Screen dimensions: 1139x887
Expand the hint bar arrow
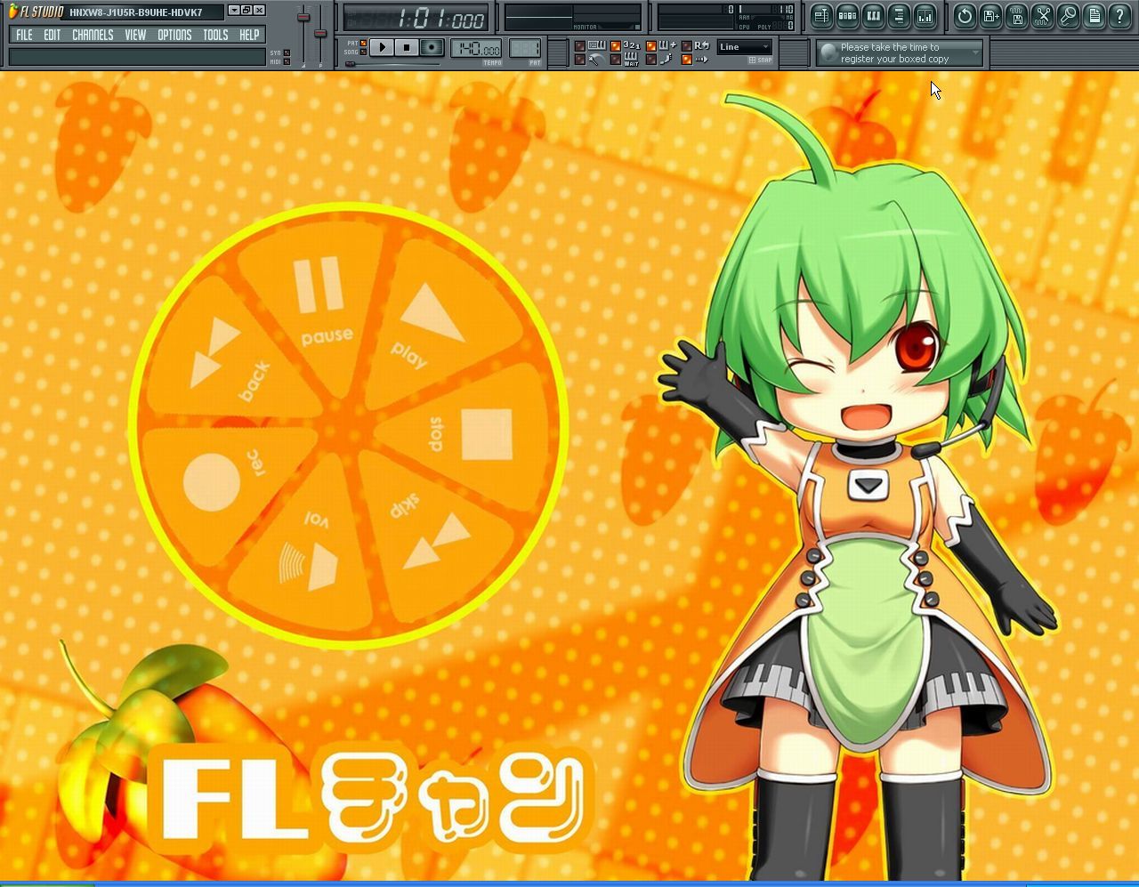975,53
